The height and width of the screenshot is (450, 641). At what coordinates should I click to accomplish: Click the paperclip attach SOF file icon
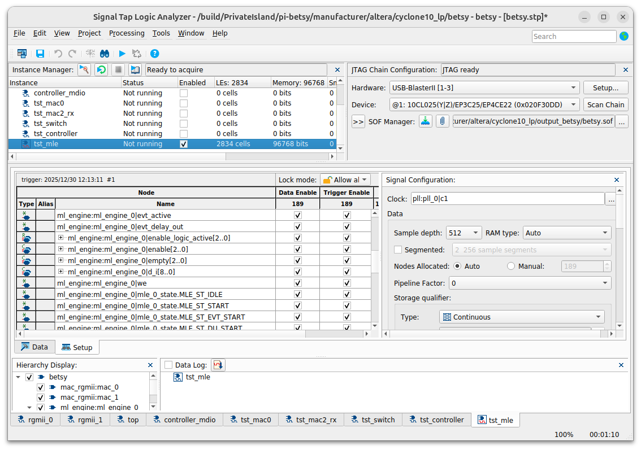443,121
